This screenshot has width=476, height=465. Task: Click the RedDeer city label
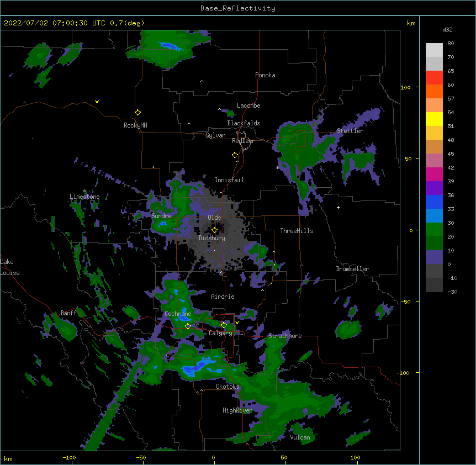tap(243, 141)
